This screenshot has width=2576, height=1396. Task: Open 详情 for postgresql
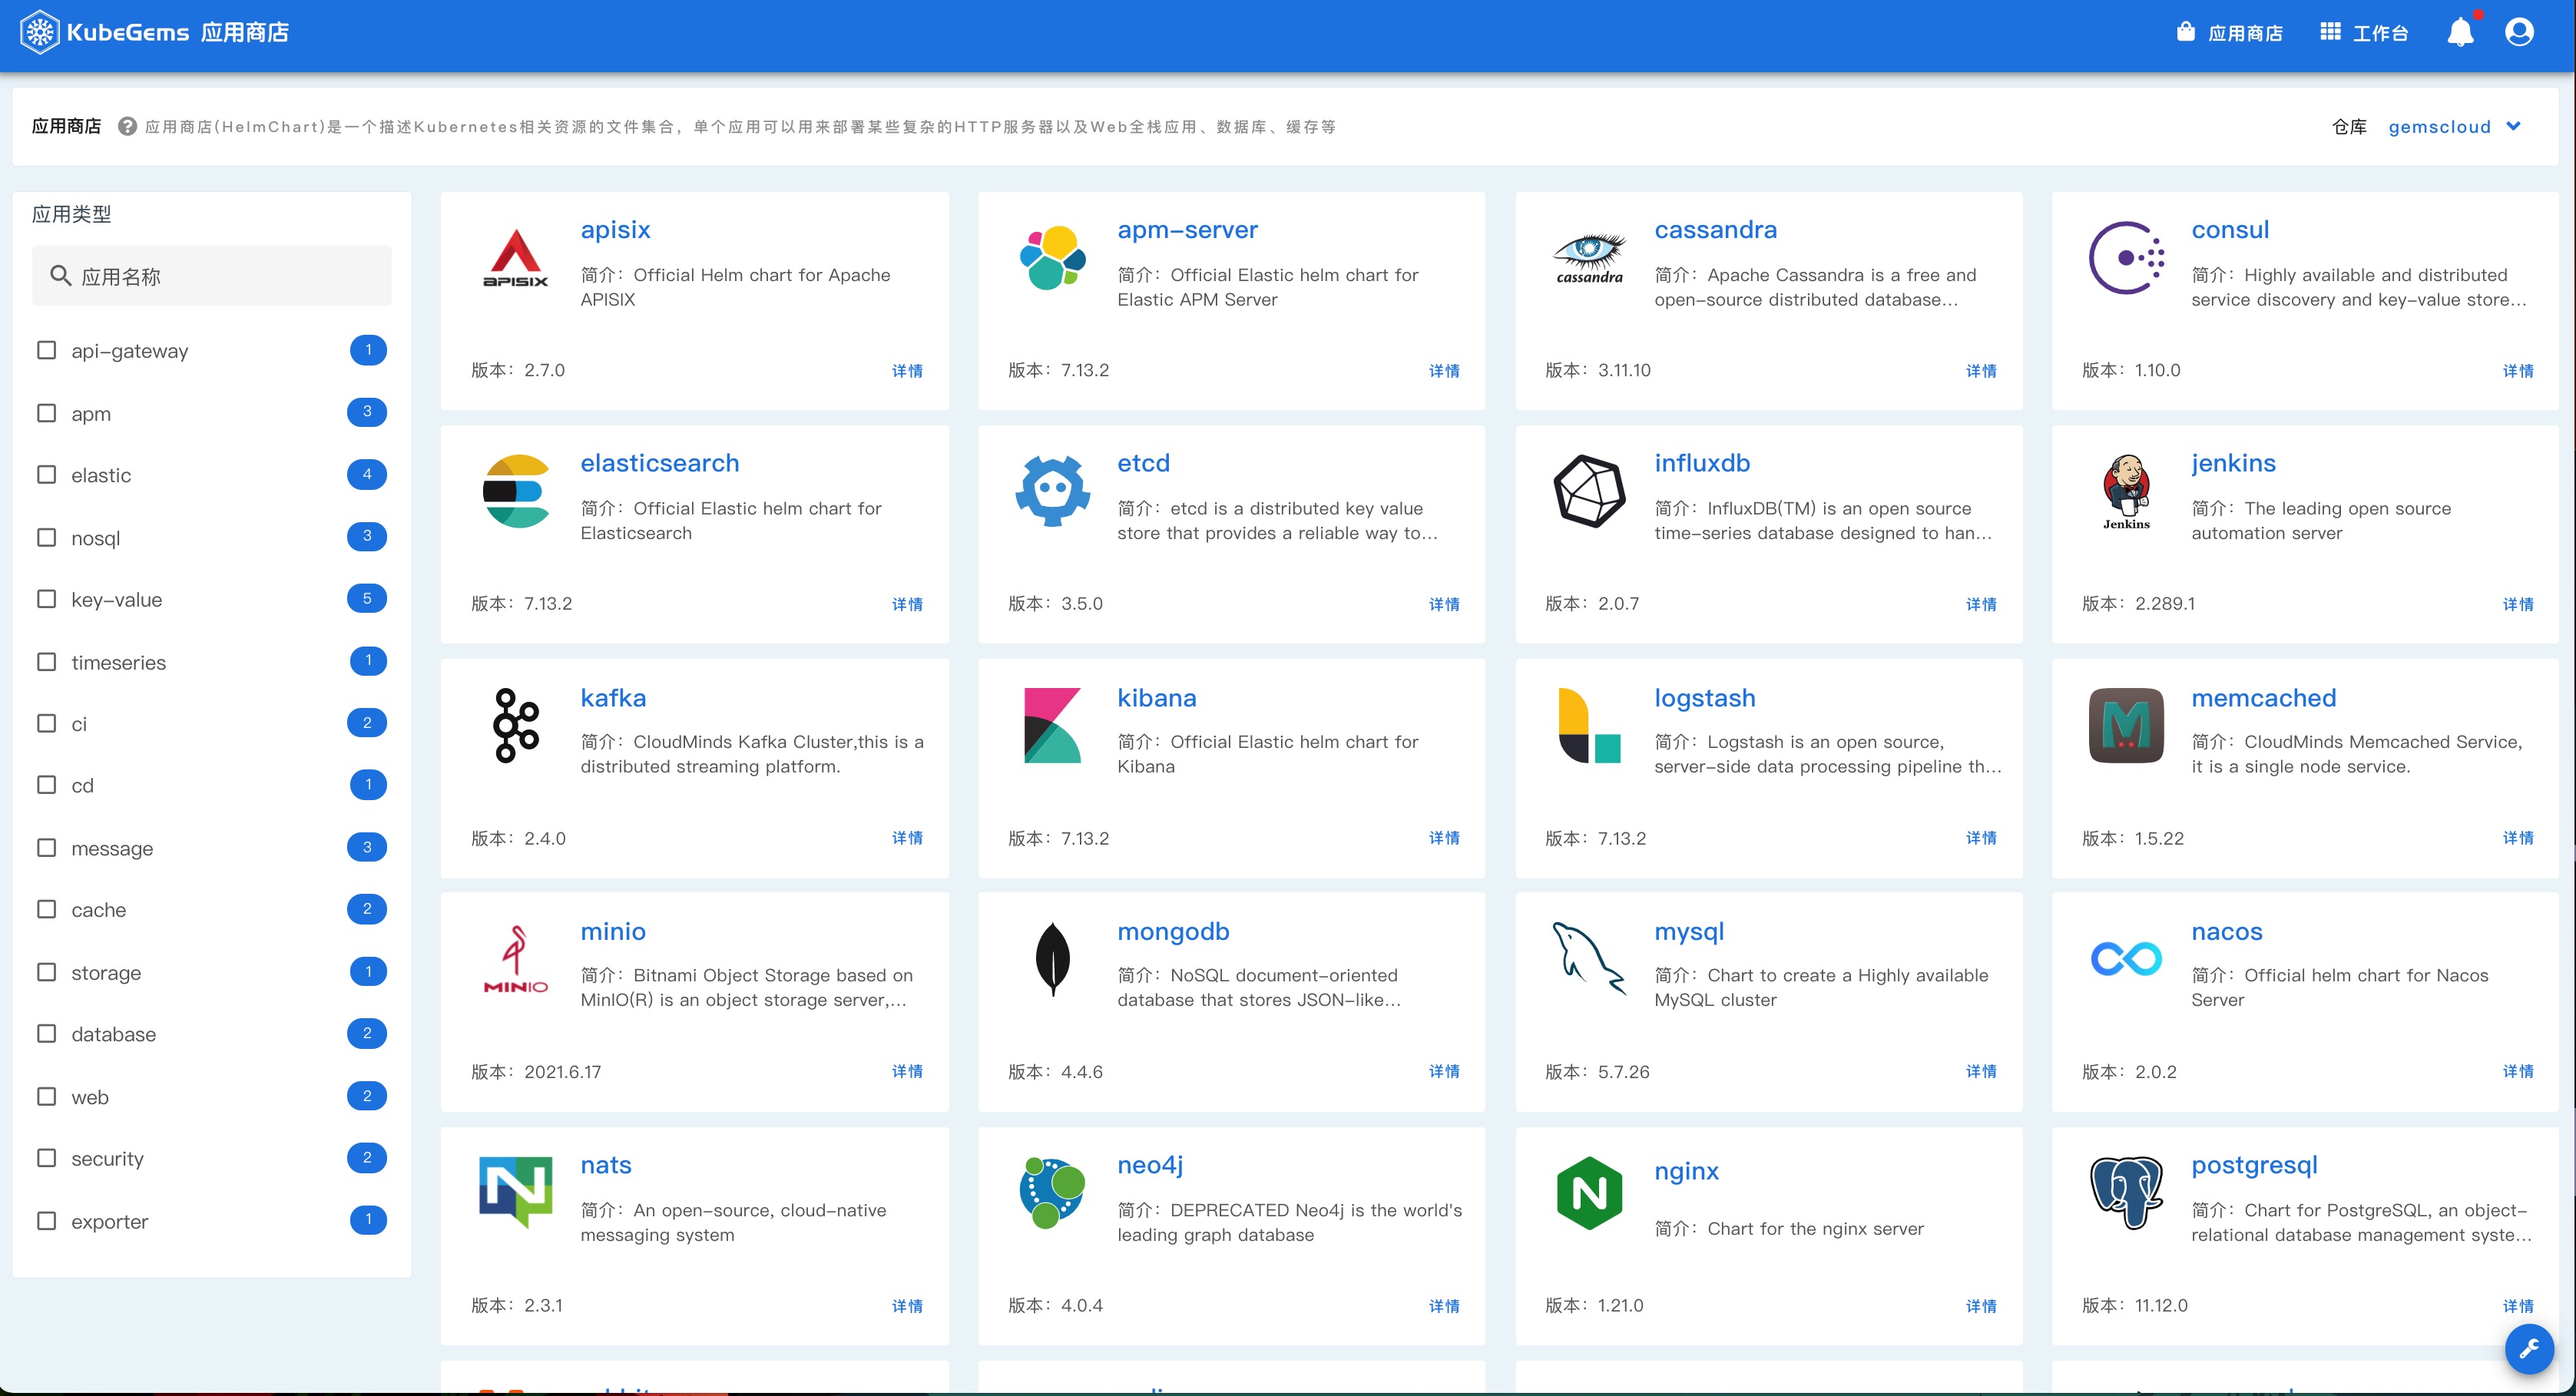[2518, 1306]
